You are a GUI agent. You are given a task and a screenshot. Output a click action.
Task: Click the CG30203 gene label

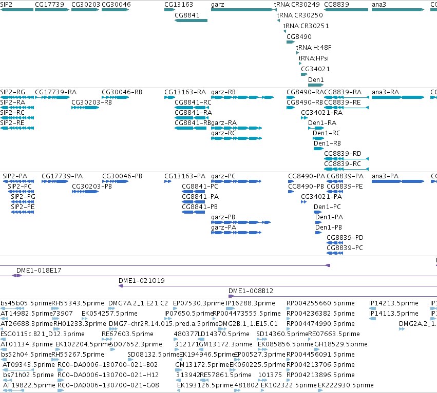86,5
